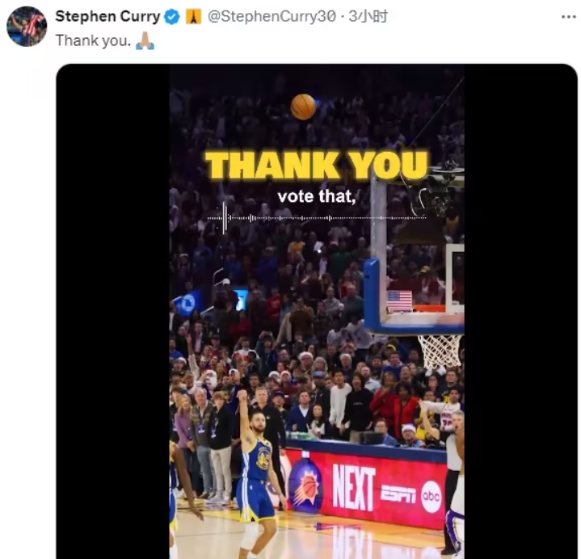Click the ESPN logo on the courtside banner
This screenshot has width=581, height=559.
tap(398, 494)
